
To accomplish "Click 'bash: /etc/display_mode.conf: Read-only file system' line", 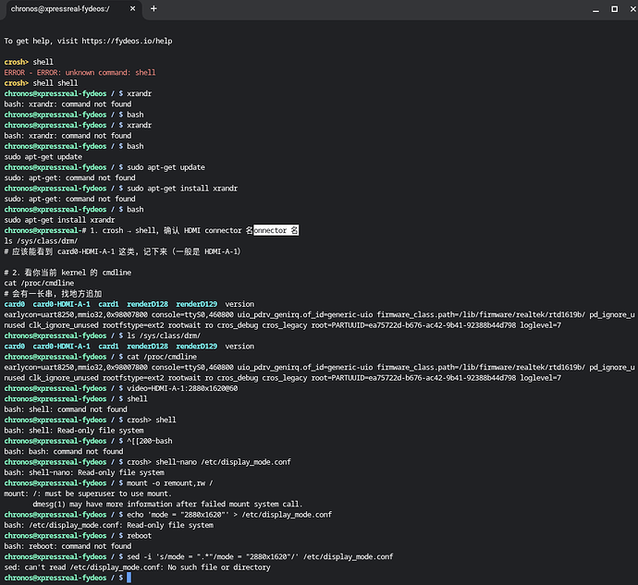I will point(108,525).
